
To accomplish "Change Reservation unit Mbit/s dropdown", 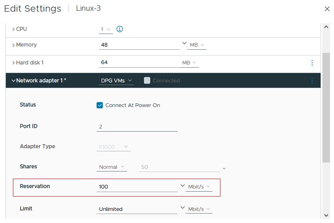I will coord(199,187).
